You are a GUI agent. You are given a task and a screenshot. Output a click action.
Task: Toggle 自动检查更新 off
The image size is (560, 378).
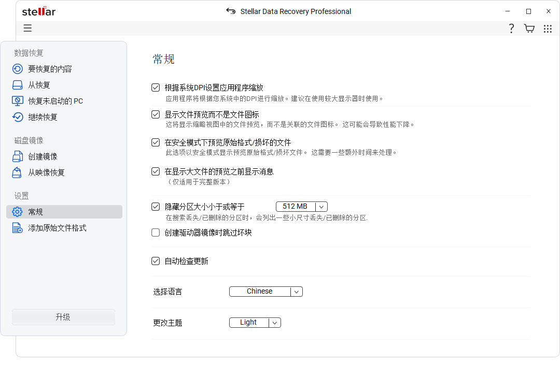pyautogui.click(x=155, y=261)
